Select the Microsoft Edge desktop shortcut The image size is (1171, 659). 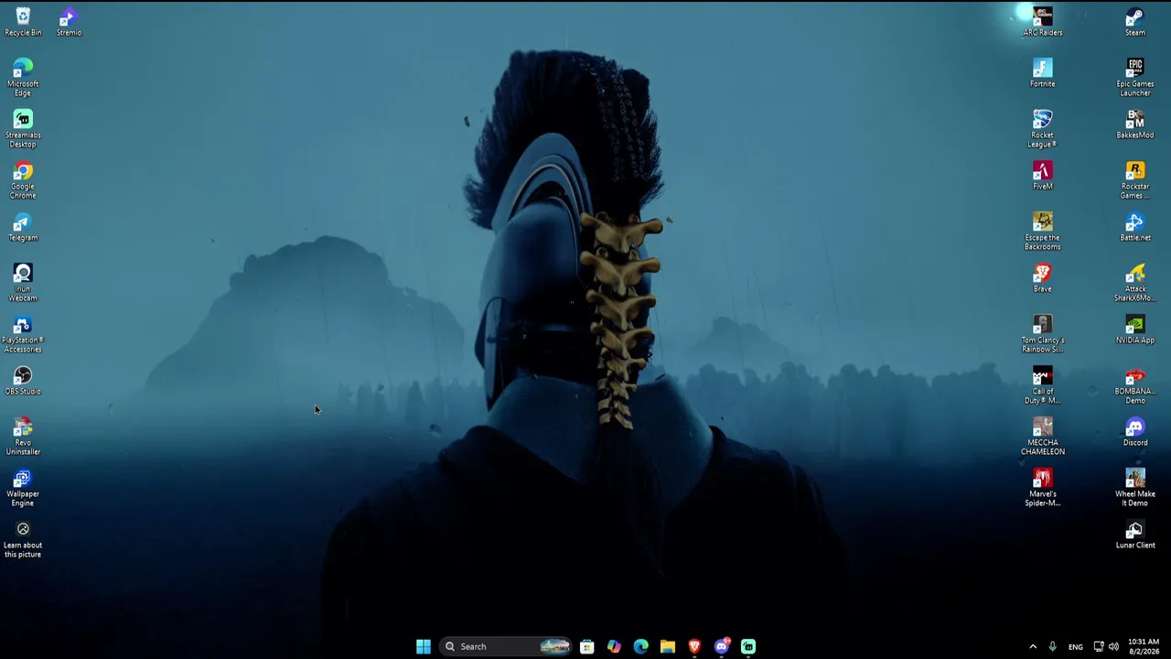pyautogui.click(x=23, y=78)
